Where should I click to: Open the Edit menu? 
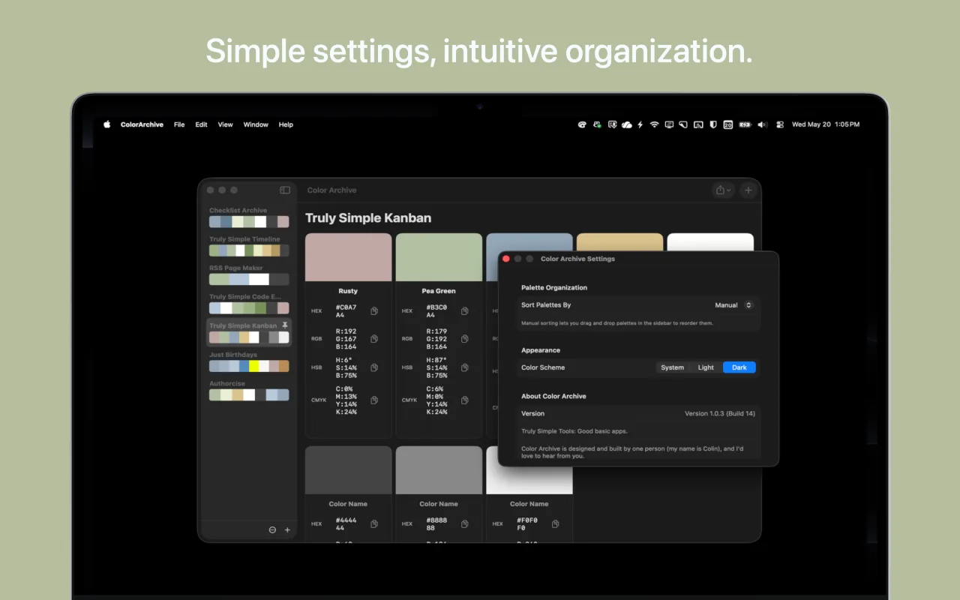pyautogui.click(x=202, y=124)
